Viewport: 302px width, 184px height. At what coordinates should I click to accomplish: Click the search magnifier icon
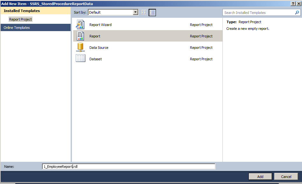coord(297,12)
